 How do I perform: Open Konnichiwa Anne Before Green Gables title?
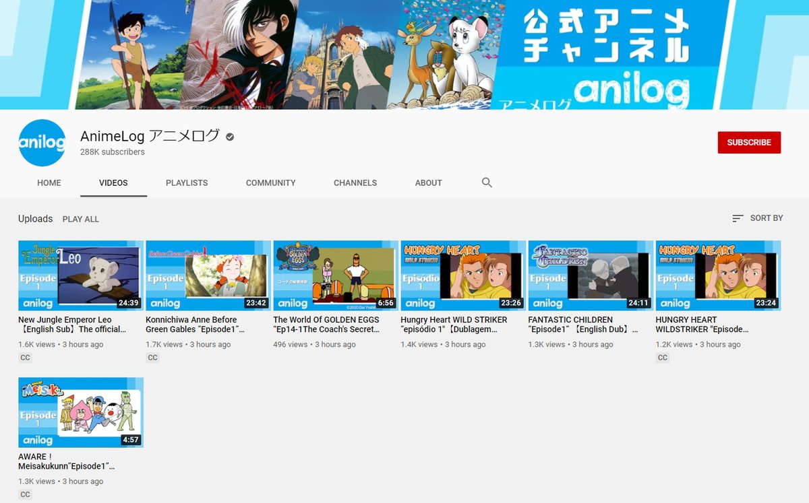196,325
